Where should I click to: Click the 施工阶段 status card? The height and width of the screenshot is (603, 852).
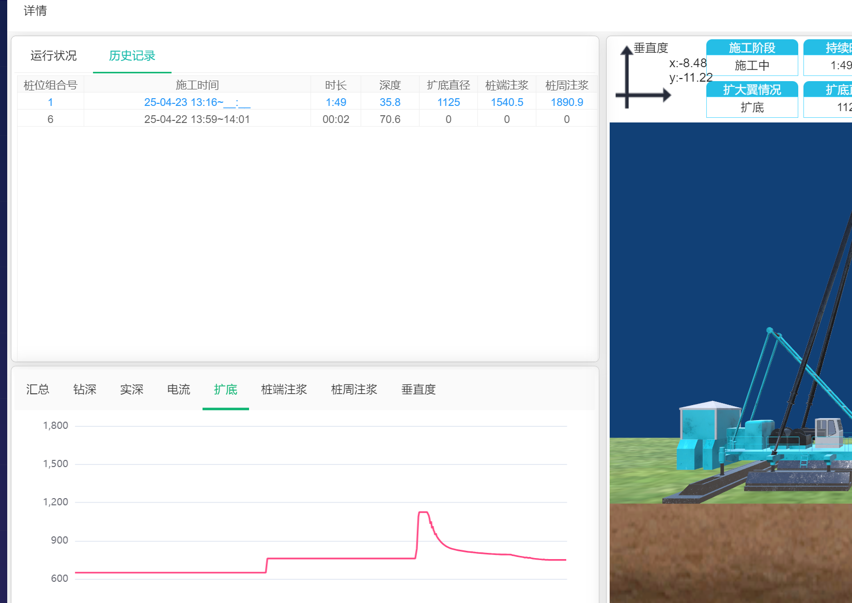pos(752,57)
